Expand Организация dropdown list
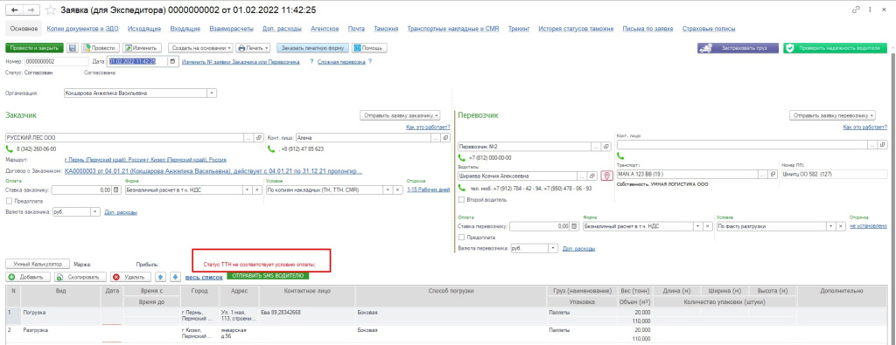896x345 pixels. pyautogui.click(x=212, y=93)
